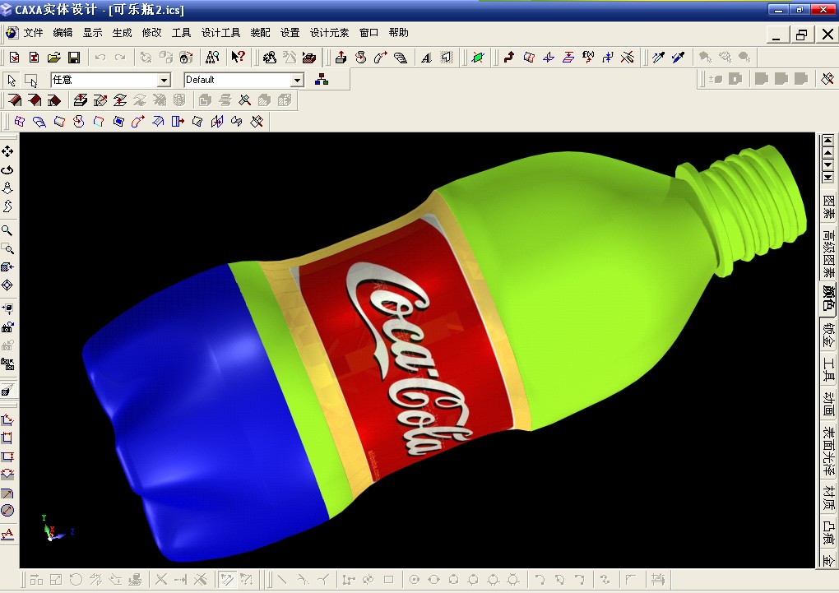The image size is (839, 593).
Task: Select the pan hand tool in left toolbar
Action: click(7, 151)
